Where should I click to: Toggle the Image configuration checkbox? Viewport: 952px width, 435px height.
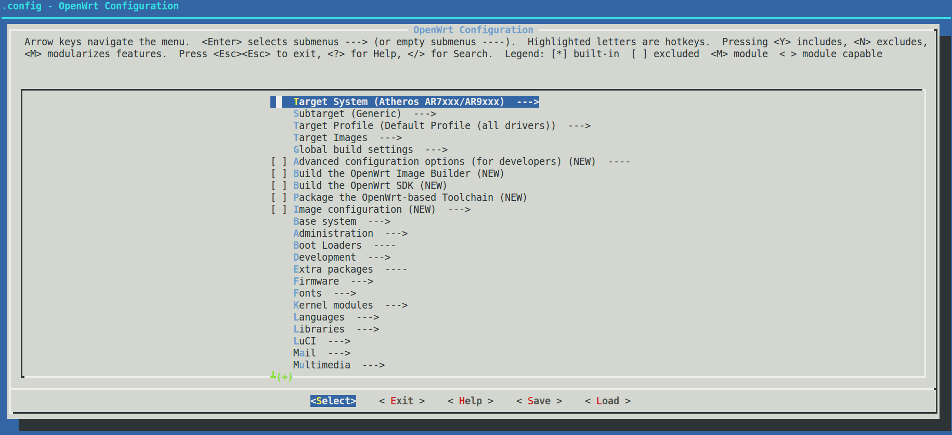(279, 210)
